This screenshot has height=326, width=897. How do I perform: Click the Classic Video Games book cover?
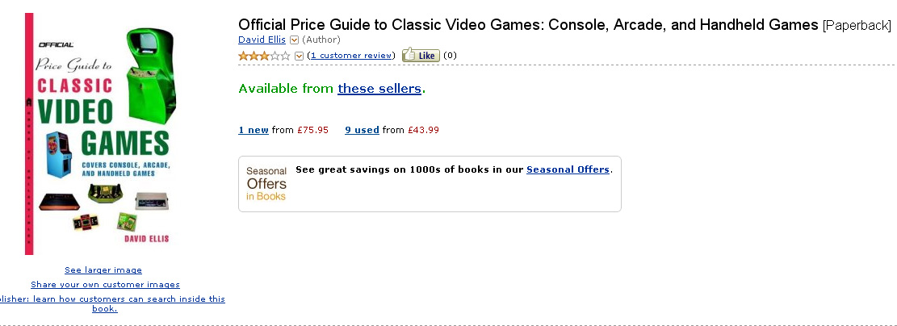point(103,134)
